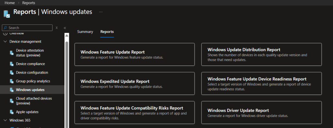
Task: Open the ellipsis more options menu
Action: pyautogui.click(x=101, y=12)
